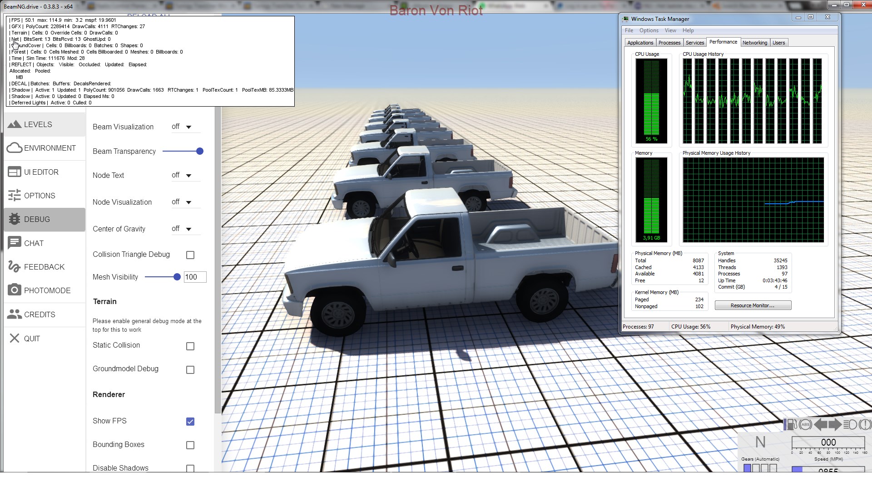The width and height of the screenshot is (872, 486).
Task: Click the ABS indicator icon
Action: click(805, 425)
